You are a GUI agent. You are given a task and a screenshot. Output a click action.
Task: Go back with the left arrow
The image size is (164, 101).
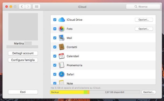pyautogui.click(x=22, y=7)
